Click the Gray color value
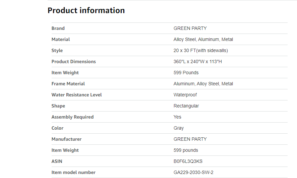Viewport: 297px width, 178px height. pos(179,128)
